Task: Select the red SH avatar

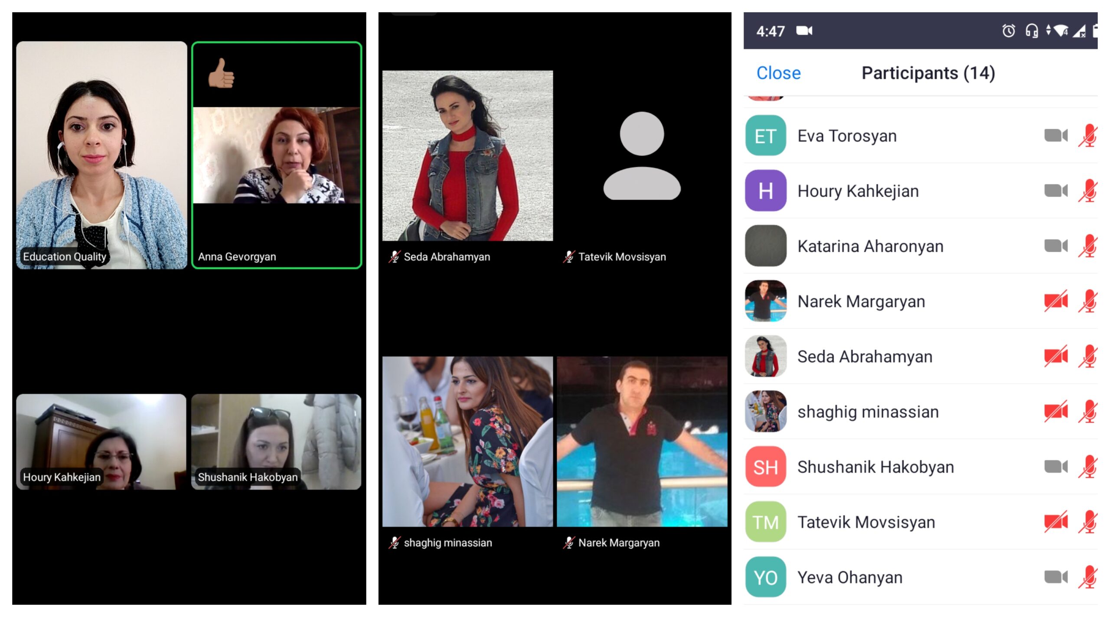Action: click(765, 467)
